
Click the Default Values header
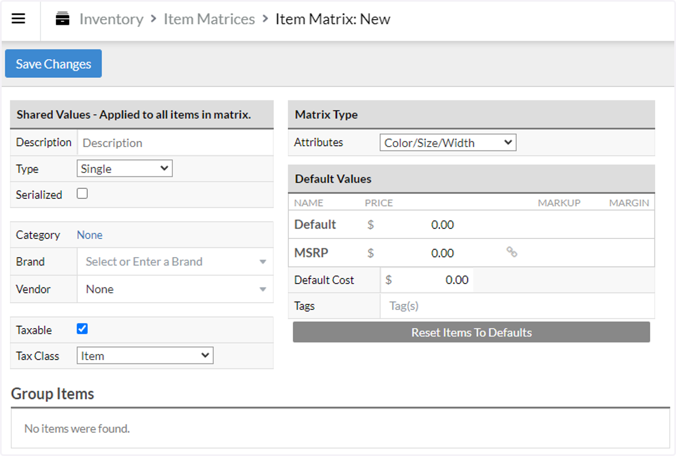pos(472,179)
